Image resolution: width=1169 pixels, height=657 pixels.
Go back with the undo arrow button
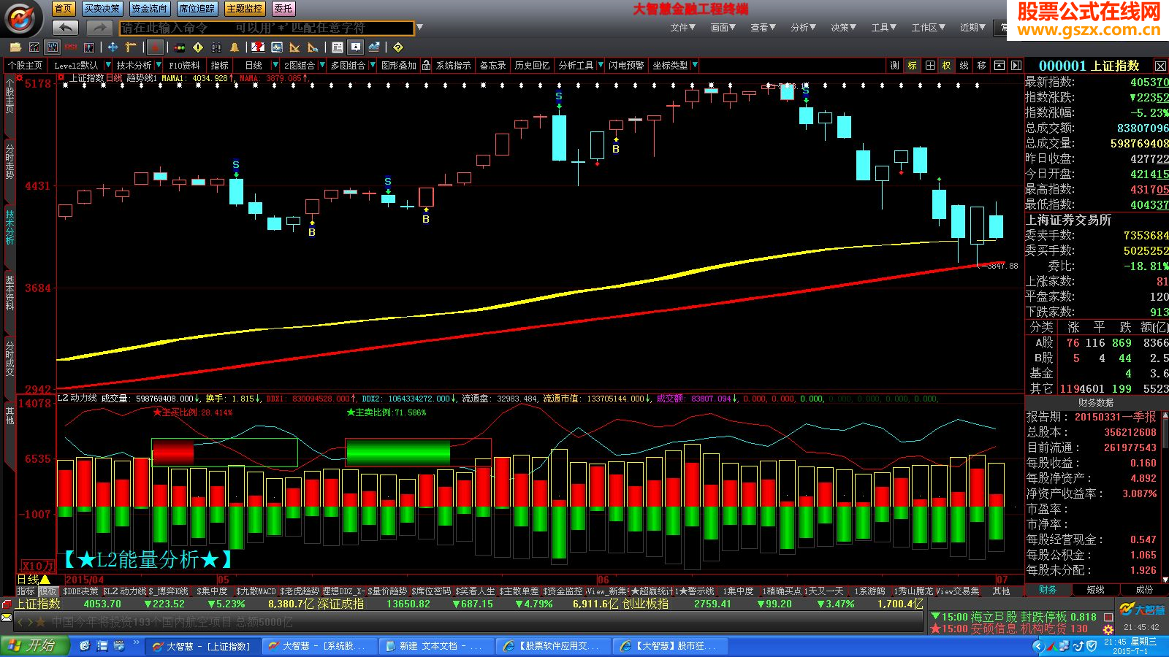pos(66,28)
